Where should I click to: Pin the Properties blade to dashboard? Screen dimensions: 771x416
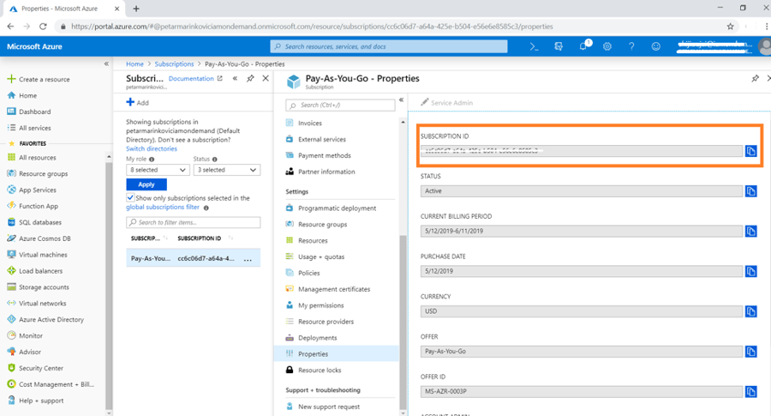point(755,79)
